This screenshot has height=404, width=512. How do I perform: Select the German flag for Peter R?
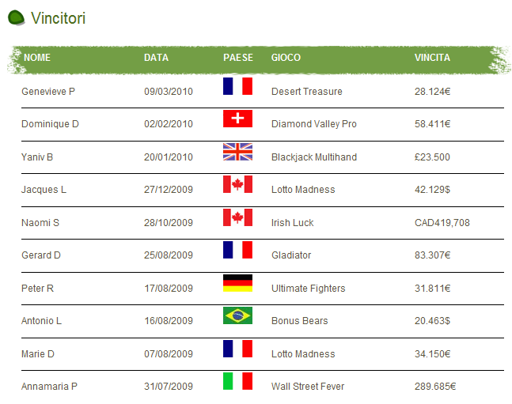(237, 283)
